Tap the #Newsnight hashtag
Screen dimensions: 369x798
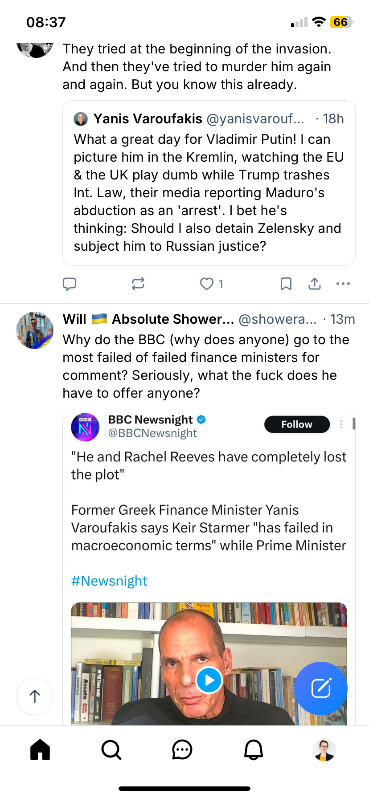click(x=109, y=581)
